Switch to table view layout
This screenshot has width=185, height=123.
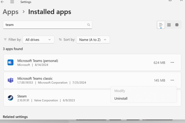tap(177, 25)
